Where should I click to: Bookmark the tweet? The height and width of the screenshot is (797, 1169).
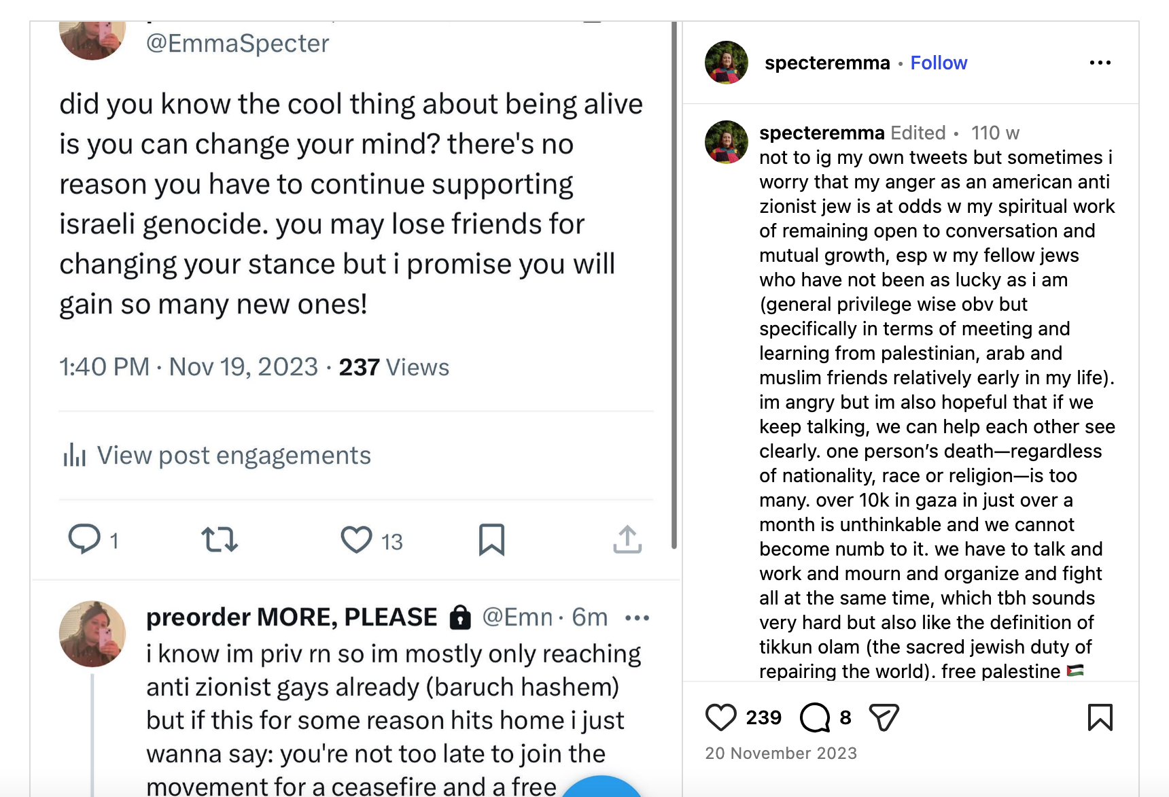pyautogui.click(x=491, y=540)
